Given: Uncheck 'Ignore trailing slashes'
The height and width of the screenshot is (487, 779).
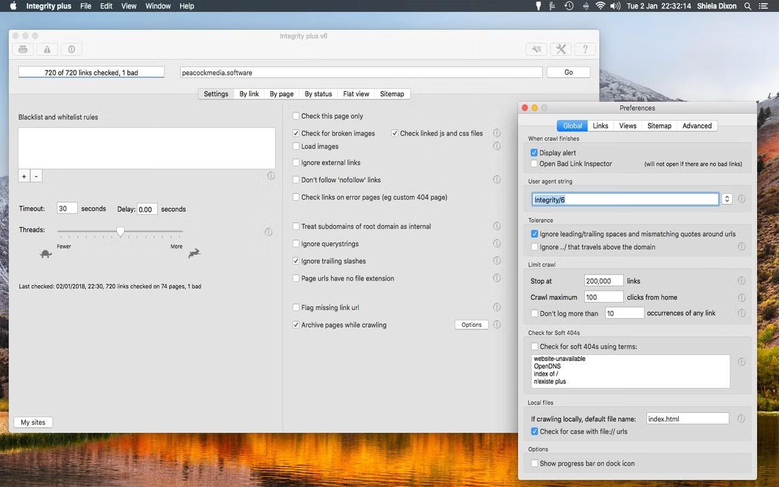Looking at the screenshot, I should (296, 261).
